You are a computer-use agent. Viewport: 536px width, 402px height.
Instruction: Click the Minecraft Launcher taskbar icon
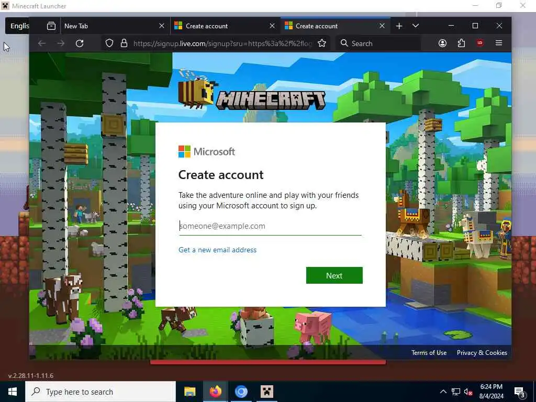266,392
